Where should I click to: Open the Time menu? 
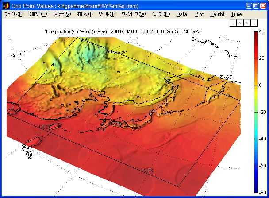coord(236,14)
